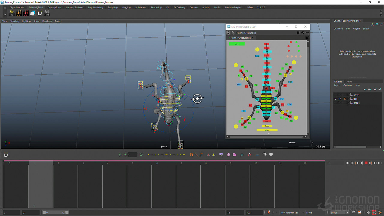This screenshot has width=384, height=216.
Task: Click the Root button in the picker panel
Action: click(267, 126)
